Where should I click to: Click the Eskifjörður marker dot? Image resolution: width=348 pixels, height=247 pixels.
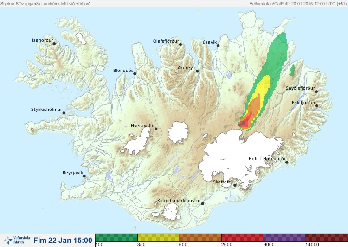[316, 106]
